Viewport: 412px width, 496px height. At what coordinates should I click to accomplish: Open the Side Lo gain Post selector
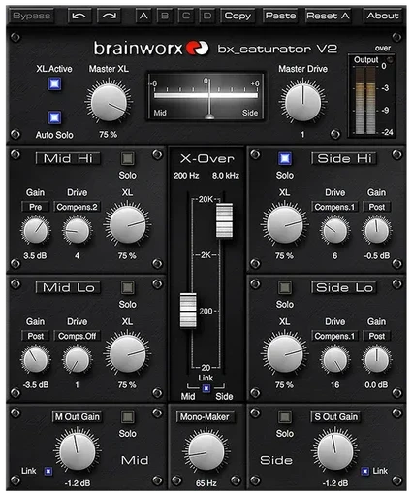coord(377,336)
